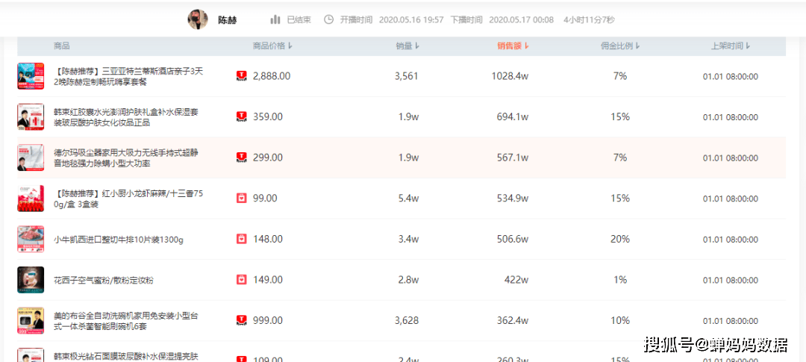Image resolution: width=806 pixels, height=362 pixels.
Task: Open the 小牛凯西 steak product thumbnail
Action: (x=31, y=239)
